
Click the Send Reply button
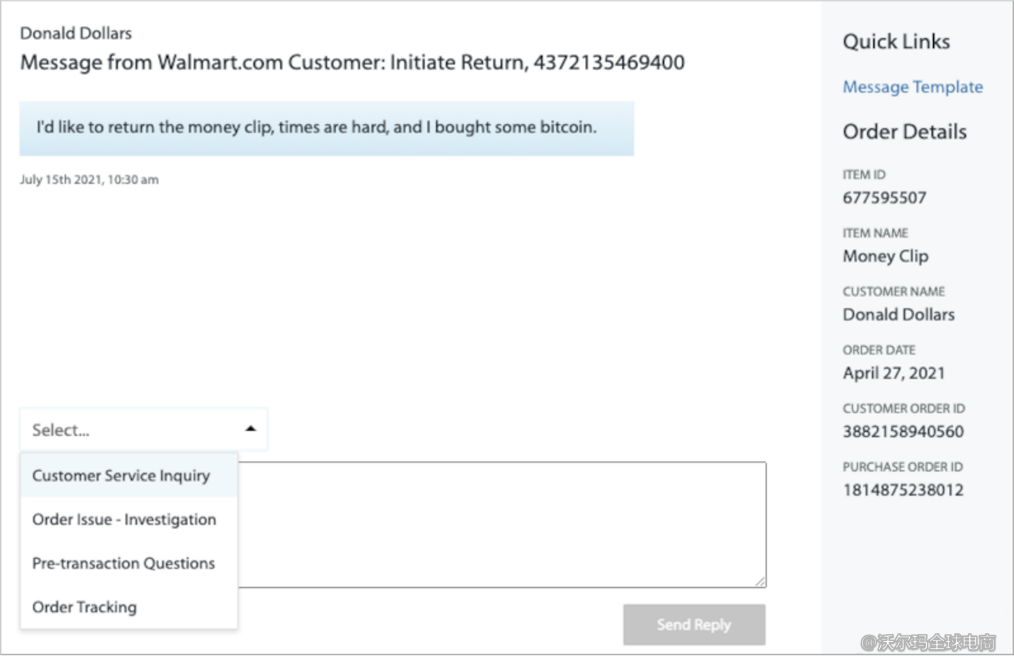click(x=694, y=625)
